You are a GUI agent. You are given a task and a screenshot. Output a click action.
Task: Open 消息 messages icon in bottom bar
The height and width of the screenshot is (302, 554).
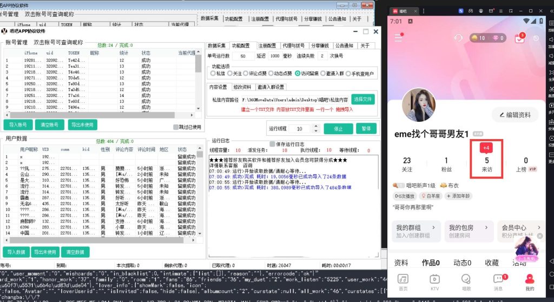click(498, 282)
